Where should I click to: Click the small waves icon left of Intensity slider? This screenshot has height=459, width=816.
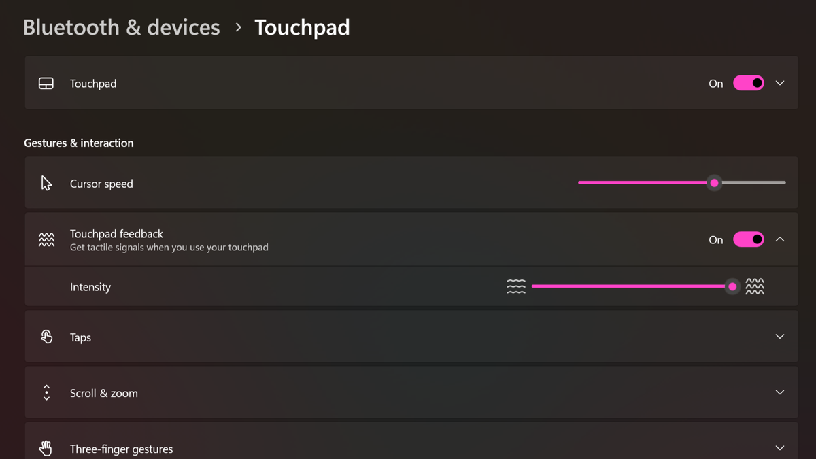517,286
